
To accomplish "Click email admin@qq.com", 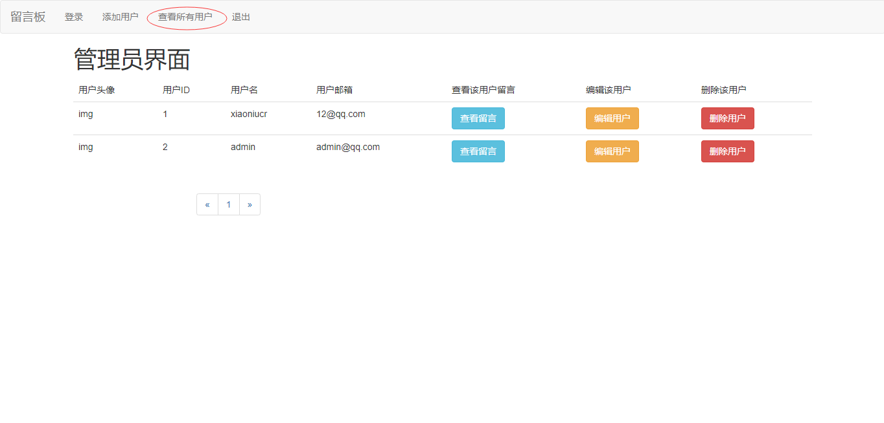I will click(x=348, y=147).
